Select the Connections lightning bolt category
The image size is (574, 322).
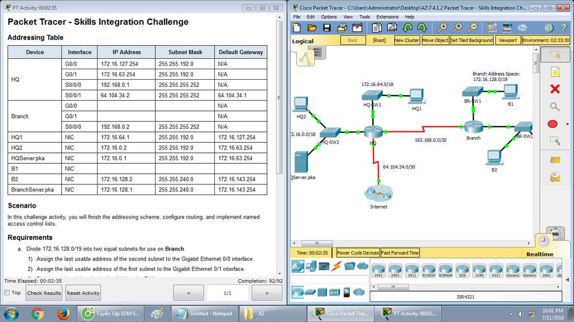pyautogui.click(x=336, y=266)
